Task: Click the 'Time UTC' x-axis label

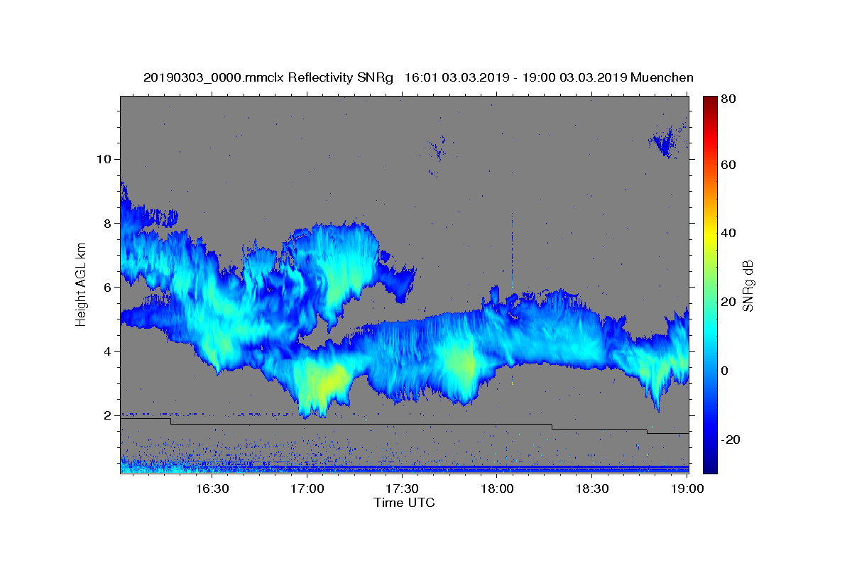Action: click(404, 503)
